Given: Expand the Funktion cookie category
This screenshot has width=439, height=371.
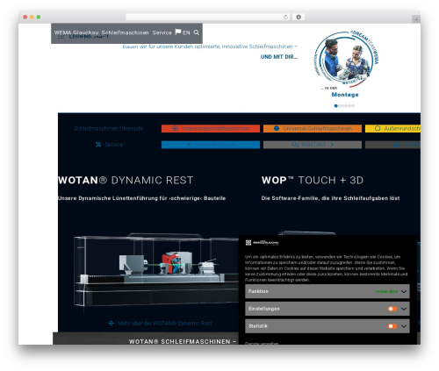Looking at the screenshot, I should coord(404,291).
